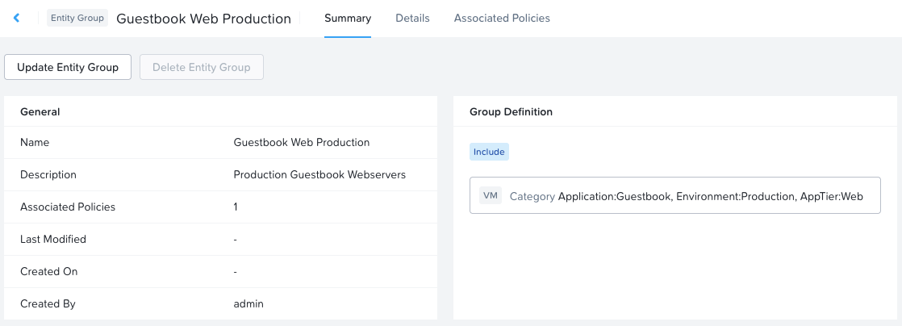Click the Guestbook Web Production page title

(204, 19)
